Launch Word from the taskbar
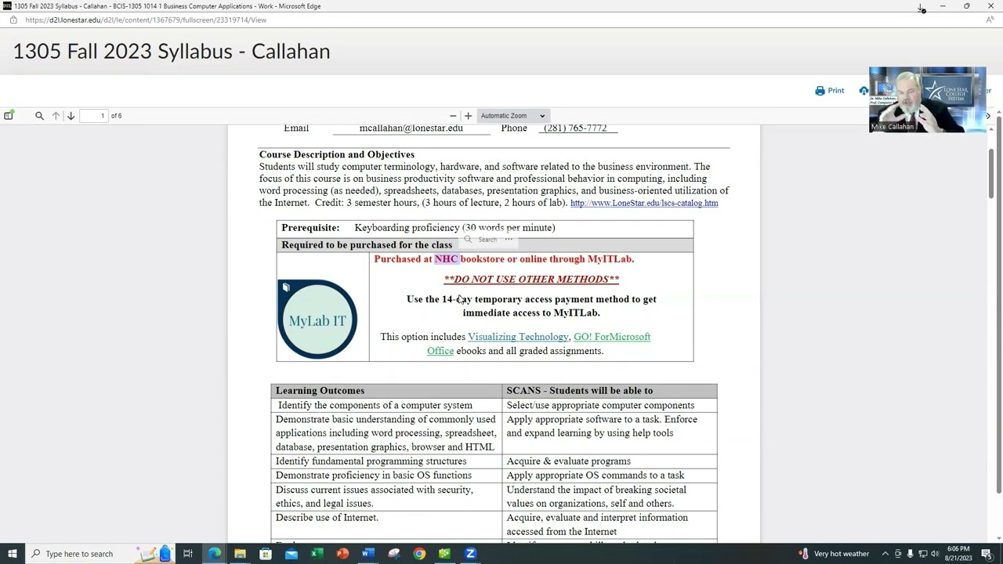1003x564 pixels. point(368,554)
